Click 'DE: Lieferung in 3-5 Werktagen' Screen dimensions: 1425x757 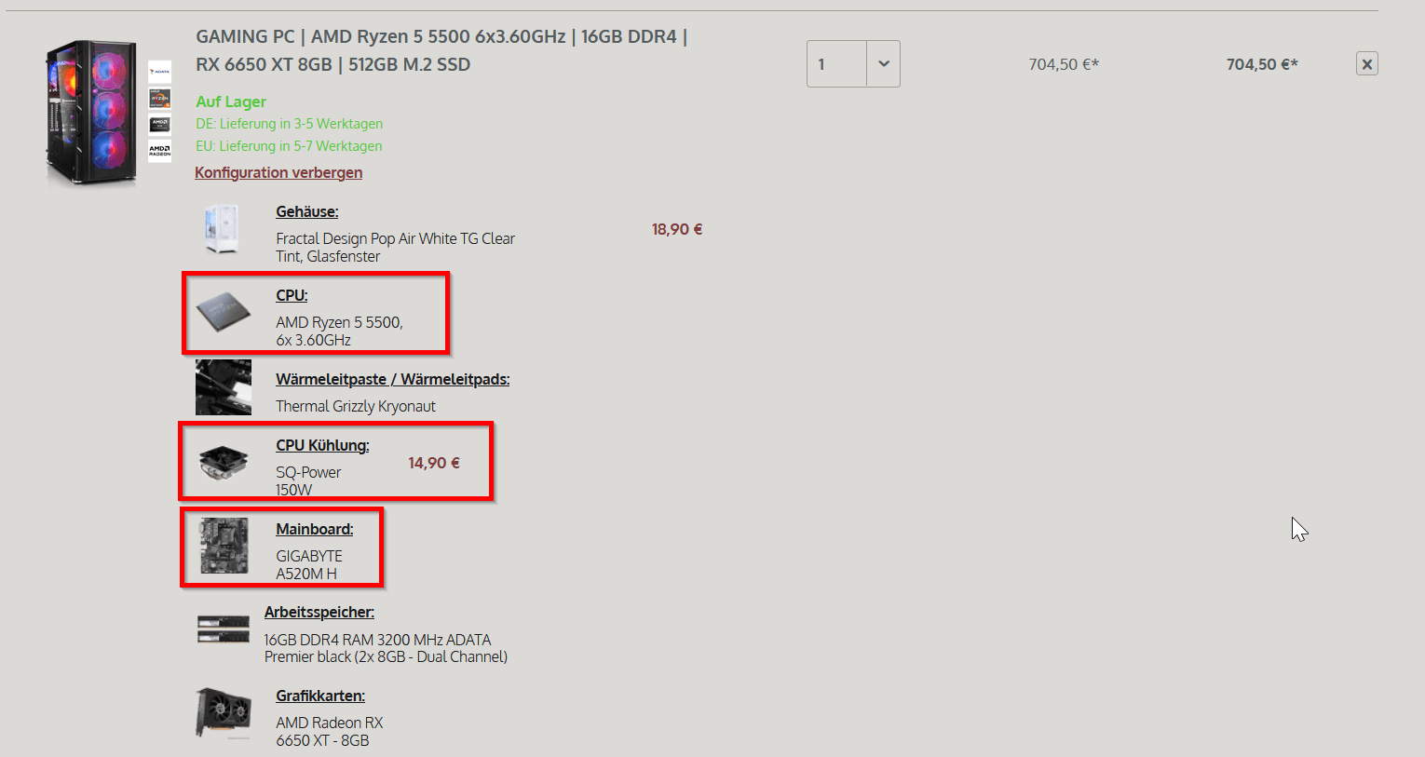[x=289, y=124]
